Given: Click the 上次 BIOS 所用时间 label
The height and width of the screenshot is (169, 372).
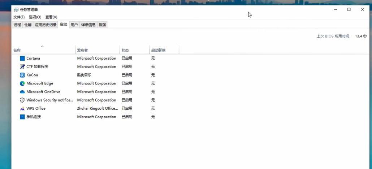Looking at the screenshot, I should click(334, 36).
